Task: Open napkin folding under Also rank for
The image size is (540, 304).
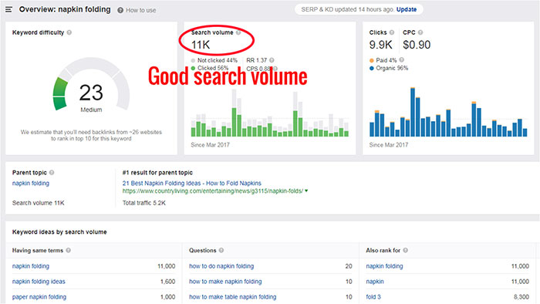Action: 384,266
